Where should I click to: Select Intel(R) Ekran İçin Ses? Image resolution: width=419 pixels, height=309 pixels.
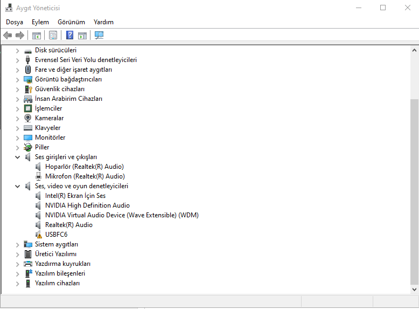[75, 196]
